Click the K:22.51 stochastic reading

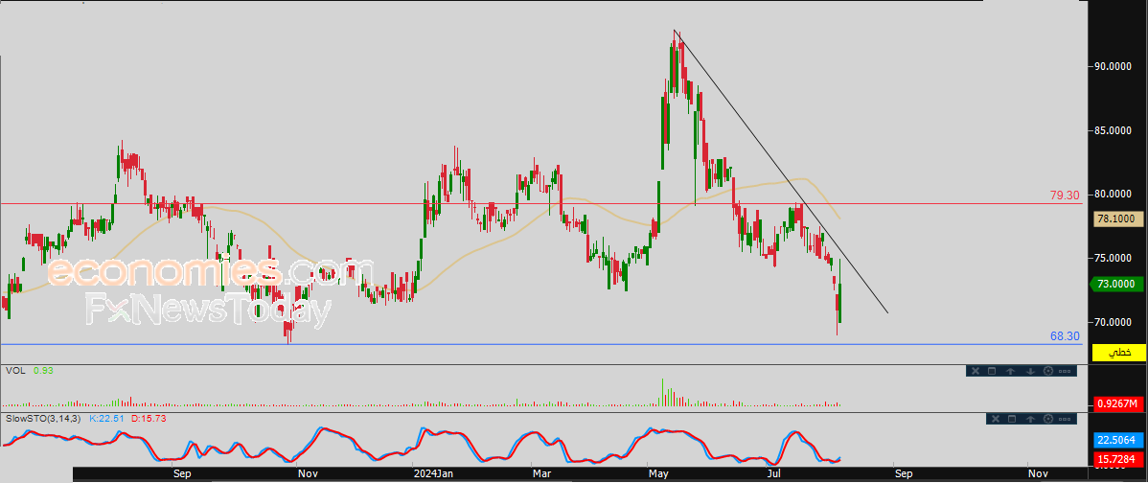point(105,419)
